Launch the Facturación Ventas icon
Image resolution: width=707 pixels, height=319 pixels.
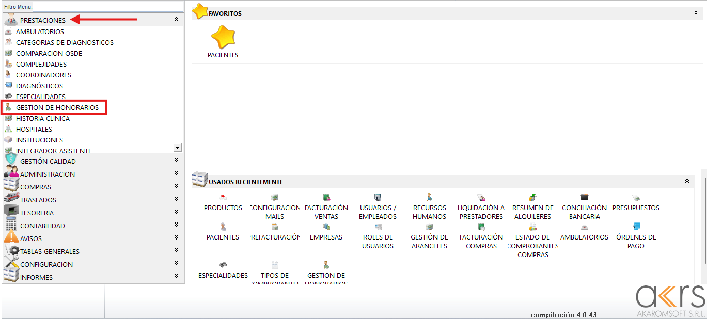pyautogui.click(x=326, y=197)
